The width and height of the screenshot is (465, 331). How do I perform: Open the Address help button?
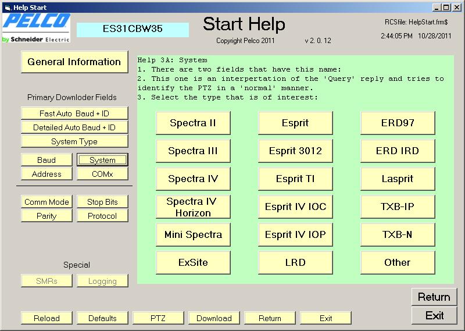[x=46, y=174]
